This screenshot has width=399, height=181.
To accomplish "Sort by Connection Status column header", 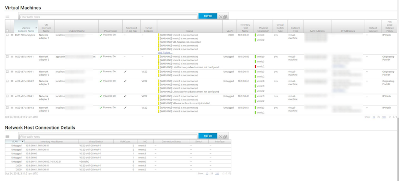I will click(171, 142).
